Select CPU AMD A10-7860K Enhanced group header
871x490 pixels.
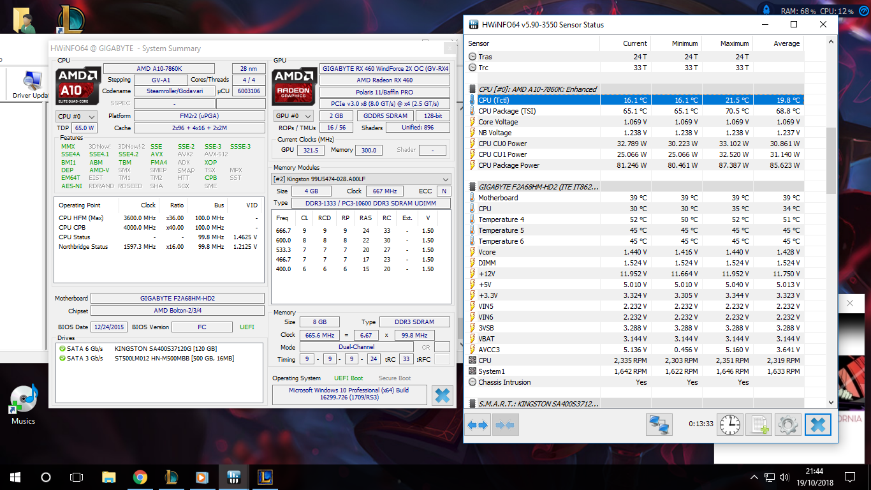(635, 89)
